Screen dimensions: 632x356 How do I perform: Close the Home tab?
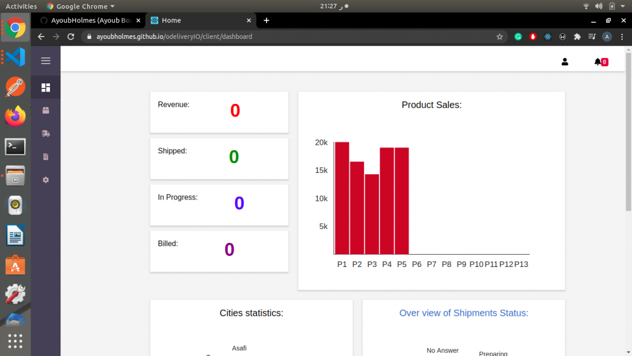[249, 20]
